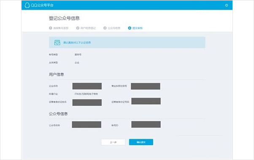254x160 pixels.
Task: Click the redacted 营业执照注册号 value field
Action: tap(146, 86)
